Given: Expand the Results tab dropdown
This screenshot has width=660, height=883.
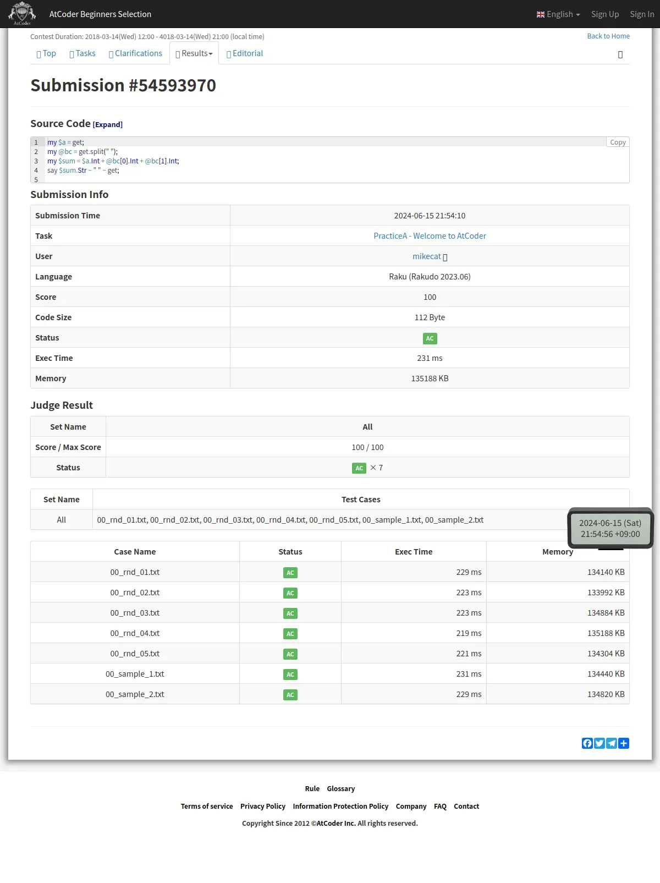Looking at the screenshot, I should pyautogui.click(x=194, y=53).
